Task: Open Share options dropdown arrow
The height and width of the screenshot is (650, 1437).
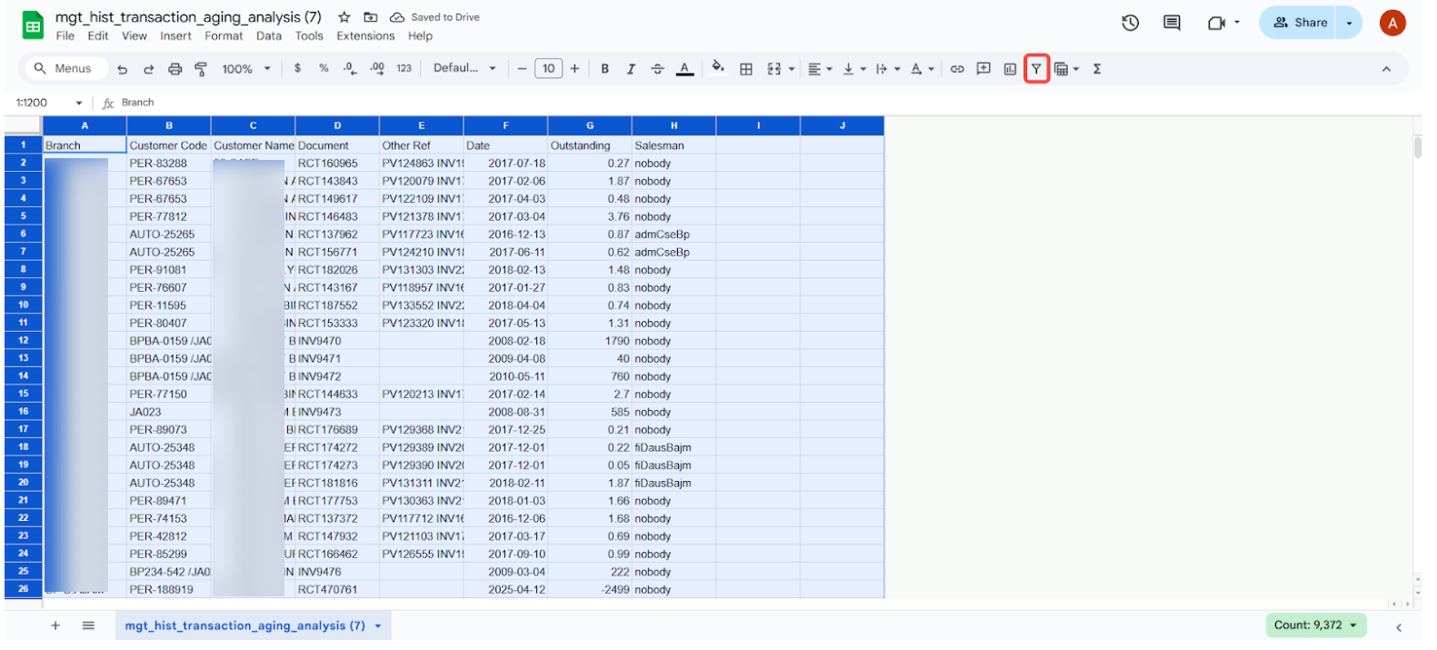Action: 1349,23
